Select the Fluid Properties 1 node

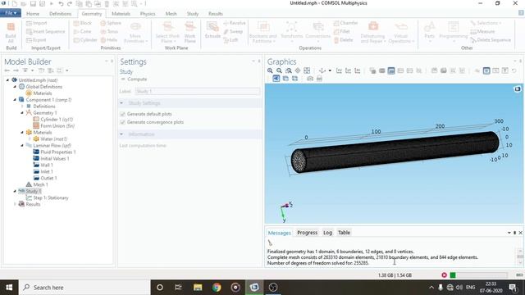55,152
